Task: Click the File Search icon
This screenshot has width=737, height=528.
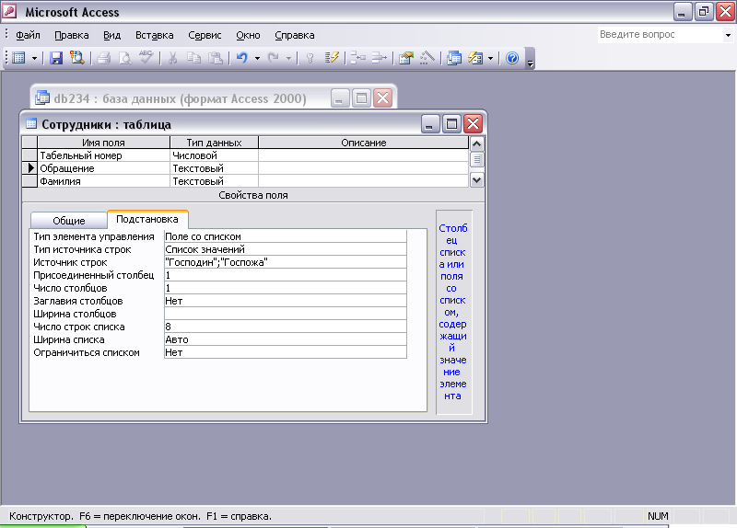Action: (x=77, y=58)
